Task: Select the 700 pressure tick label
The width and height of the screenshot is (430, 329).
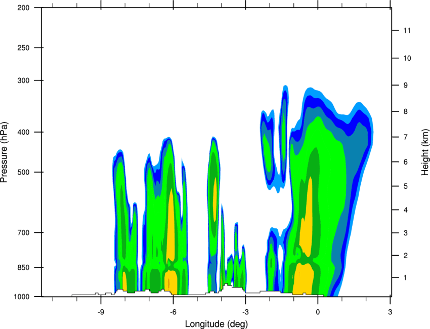Action: coord(23,232)
